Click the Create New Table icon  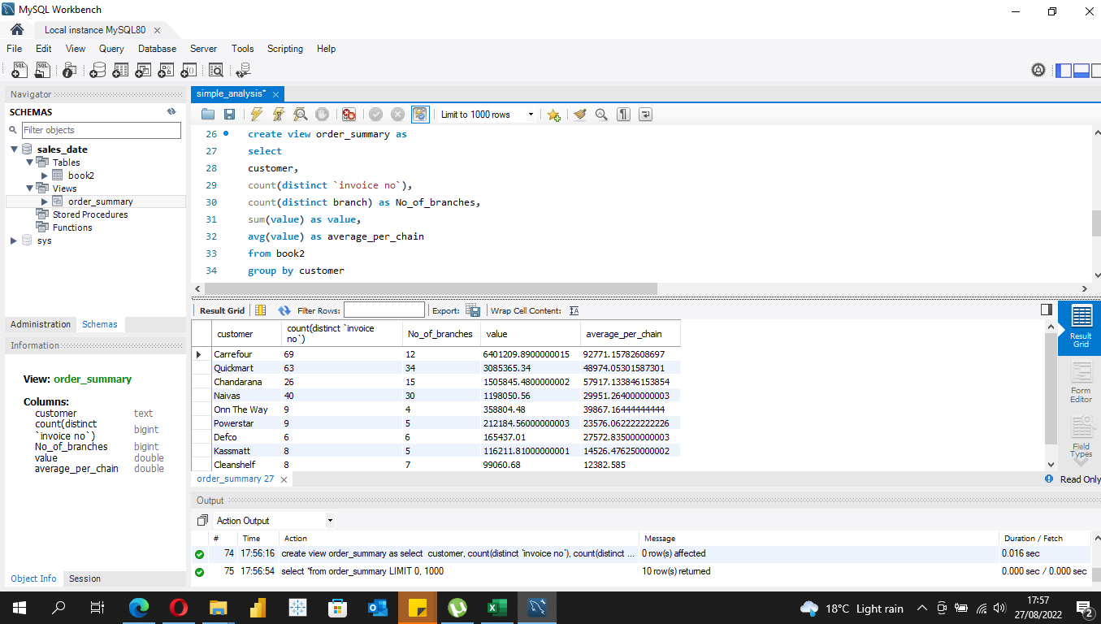click(120, 71)
